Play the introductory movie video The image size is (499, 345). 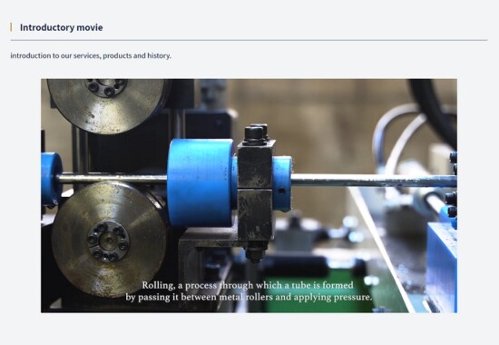(249, 195)
